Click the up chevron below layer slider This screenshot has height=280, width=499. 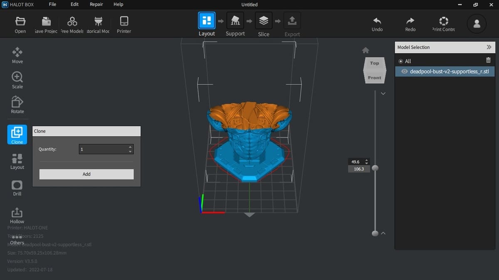383,233
